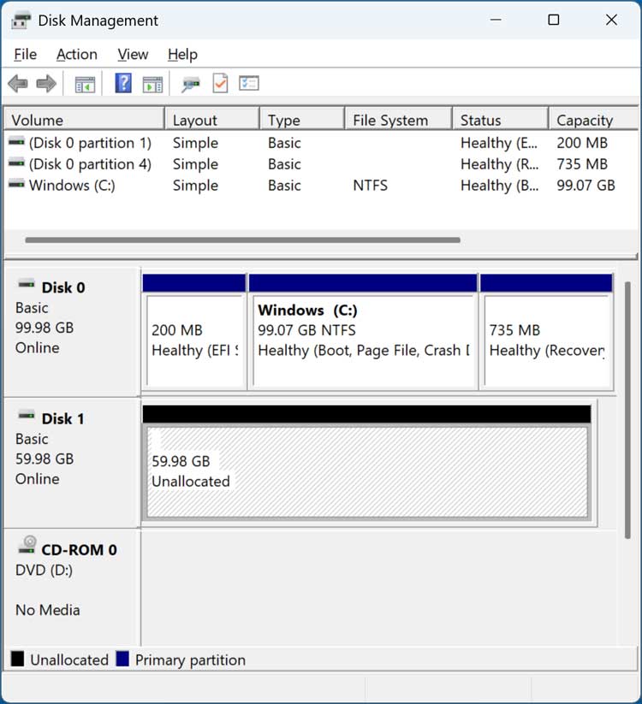Minimize the Disk Management window
This screenshot has height=704, width=642.
click(x=496, y=20)
